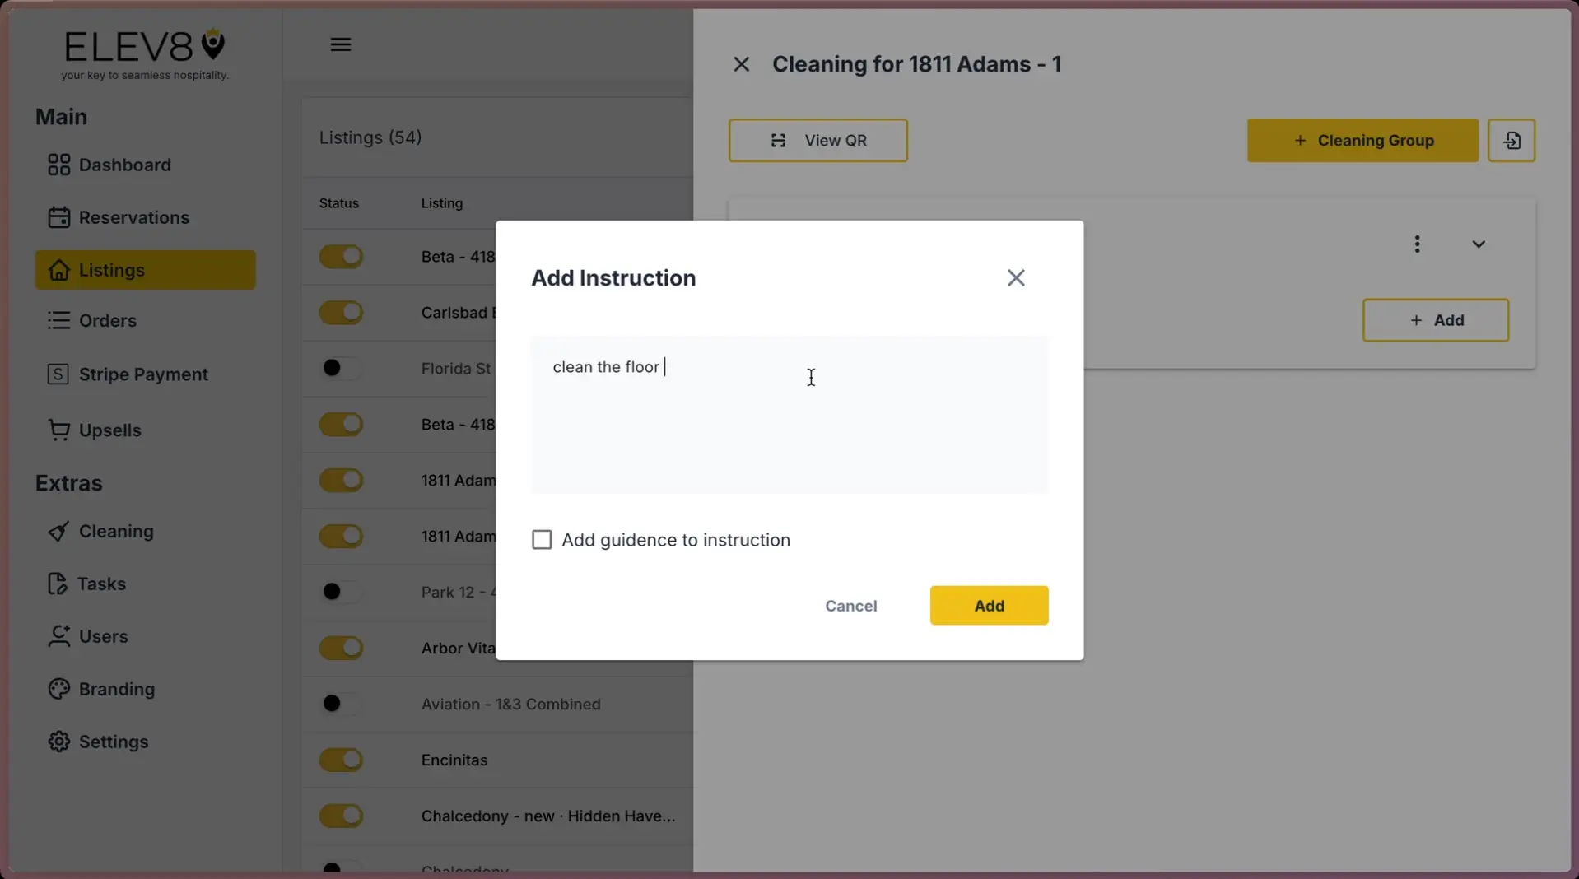This screenshot has width=1579, height=879.
Task: Open Orders via its list icon
Action: [x=58, y=320]
